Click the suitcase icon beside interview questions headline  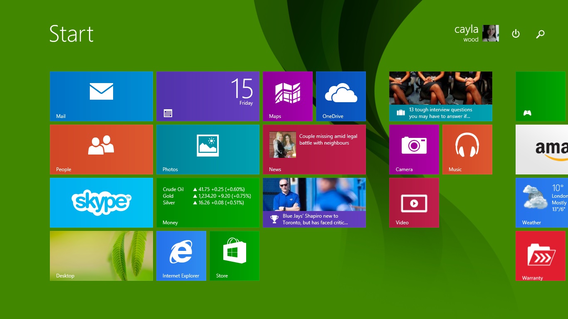click(x=401, y=113)
